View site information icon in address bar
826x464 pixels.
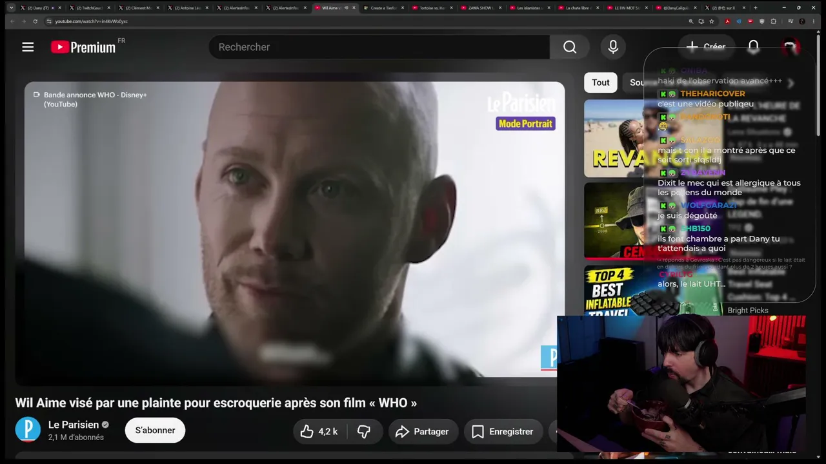tap(48, 21)
